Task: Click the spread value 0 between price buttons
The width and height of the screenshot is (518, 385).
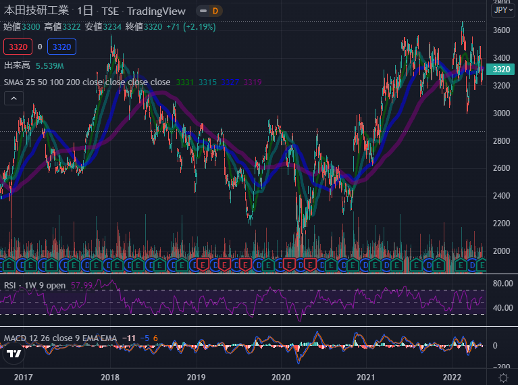Action: [x=40, y=47]
